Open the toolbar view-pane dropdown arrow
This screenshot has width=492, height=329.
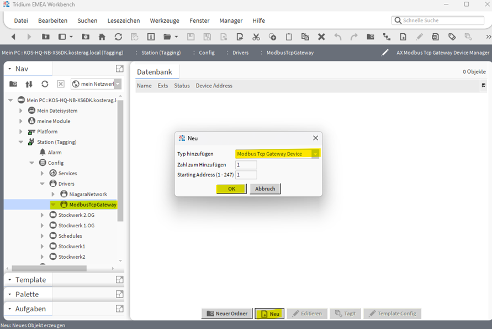pyautogui.click(x=71, y=36)
